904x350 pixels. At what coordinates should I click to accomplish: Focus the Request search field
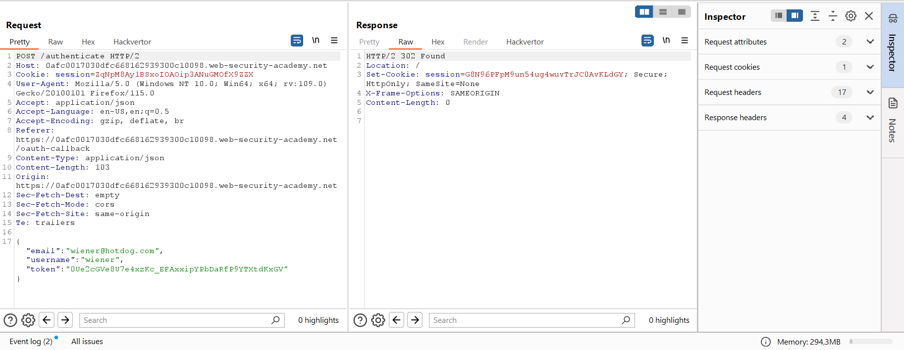point(182,320)
